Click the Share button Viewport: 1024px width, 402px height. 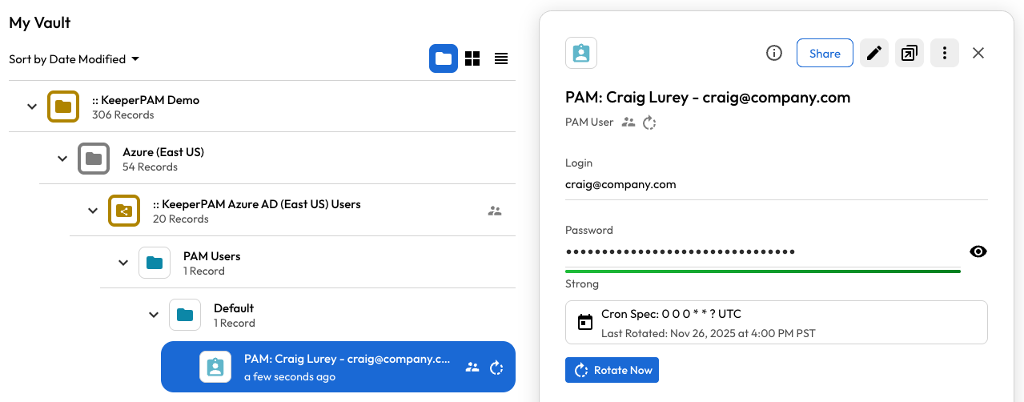[x=825, y=53]
